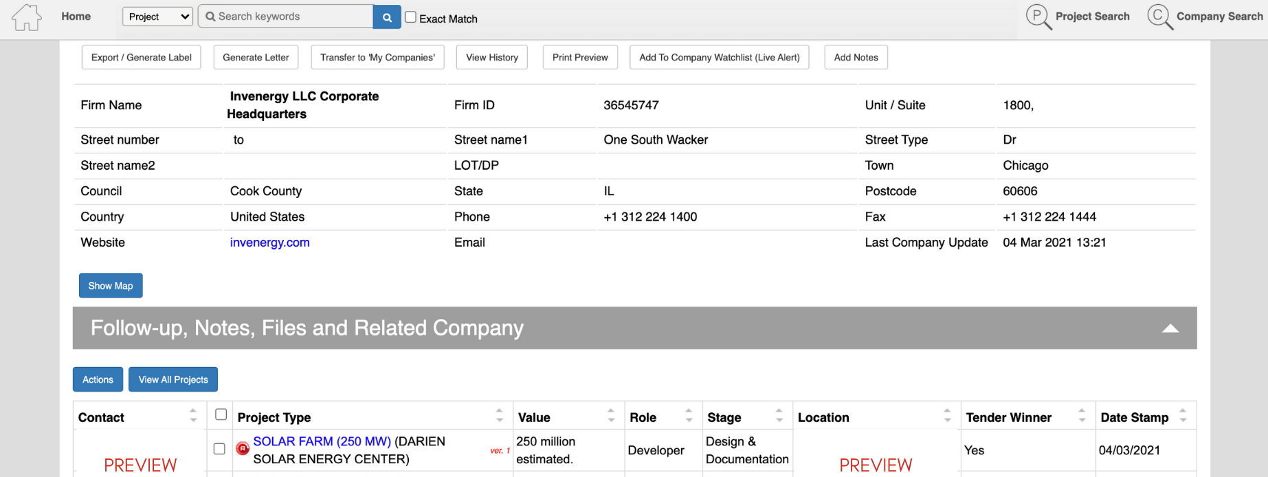
Task: Open Project Search menu label
Action: tap(1092, 16)
